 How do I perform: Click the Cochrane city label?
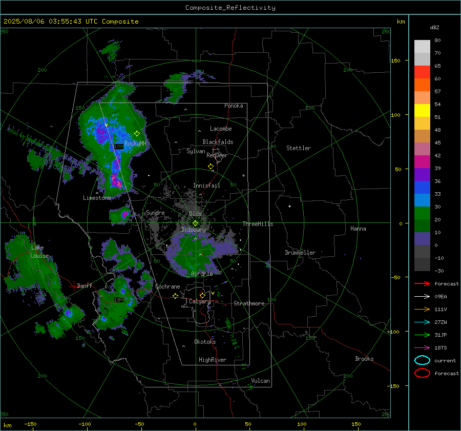167,286
